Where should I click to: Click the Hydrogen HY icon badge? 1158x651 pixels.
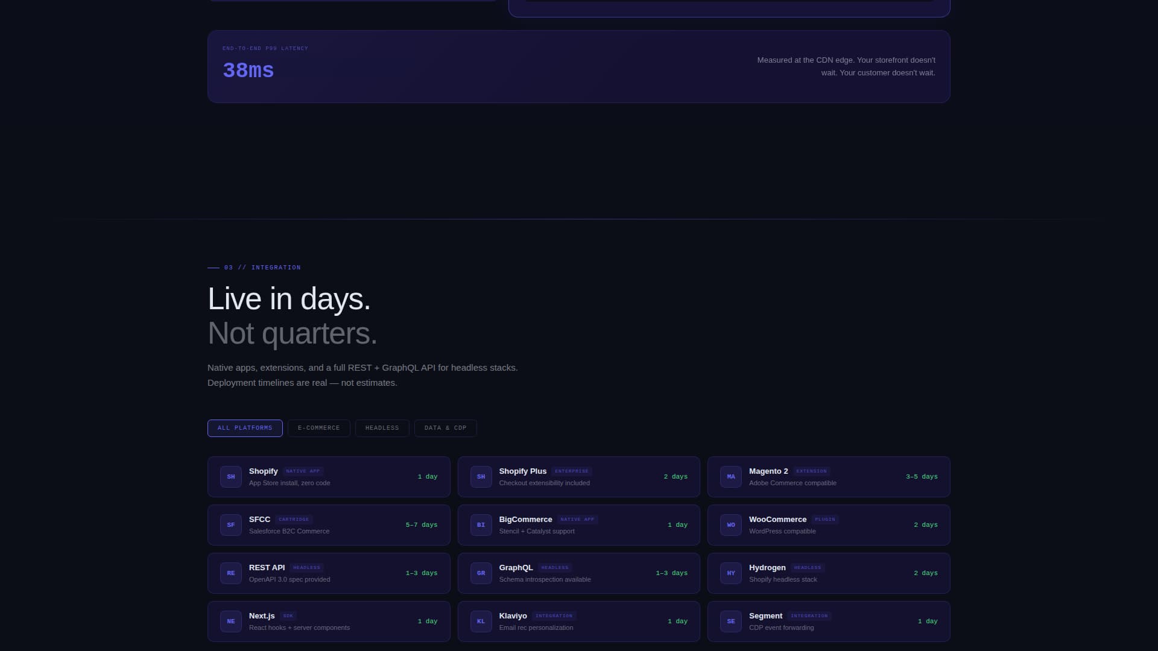pos(731,573)
